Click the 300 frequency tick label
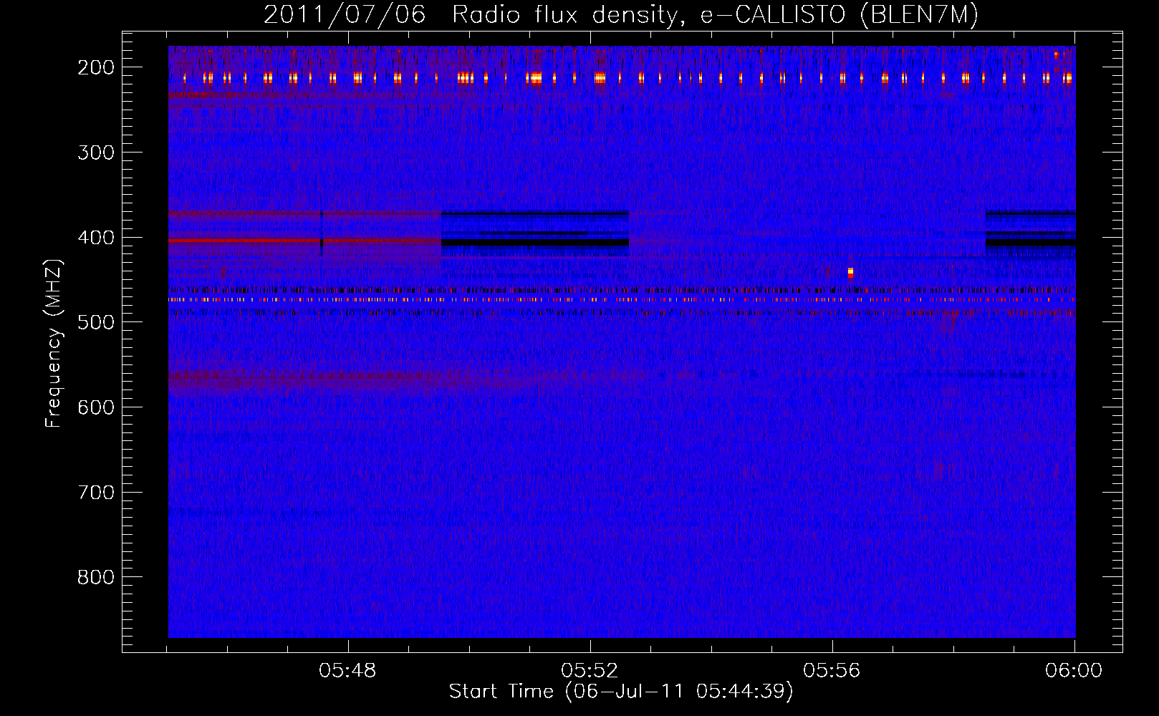Image resolution: width=1159 pixels, height=716 pixels. pos(95,153)
